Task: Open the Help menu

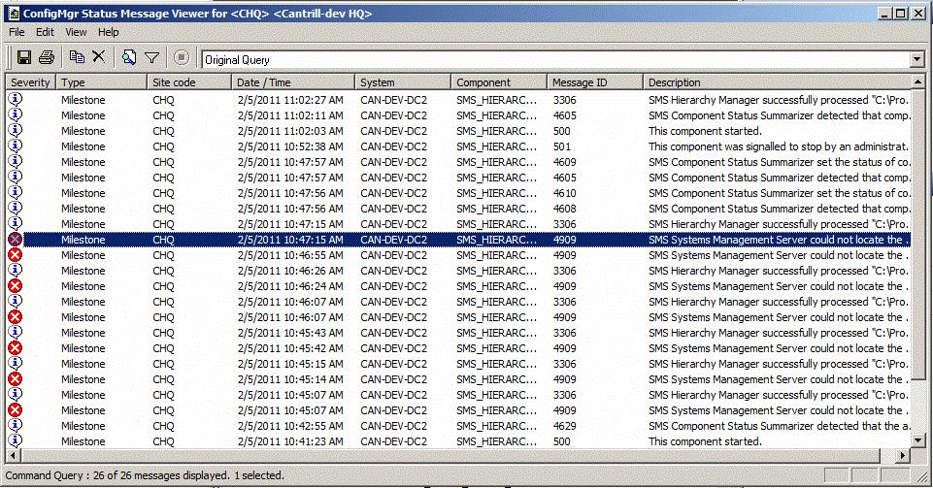Action: click(x=109, y=32)
